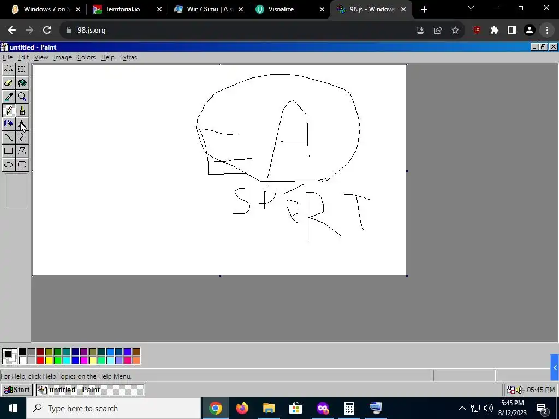Screen dimensions: 559x419
Task: Open the Extras menu
Action: [x=128, y=57]
